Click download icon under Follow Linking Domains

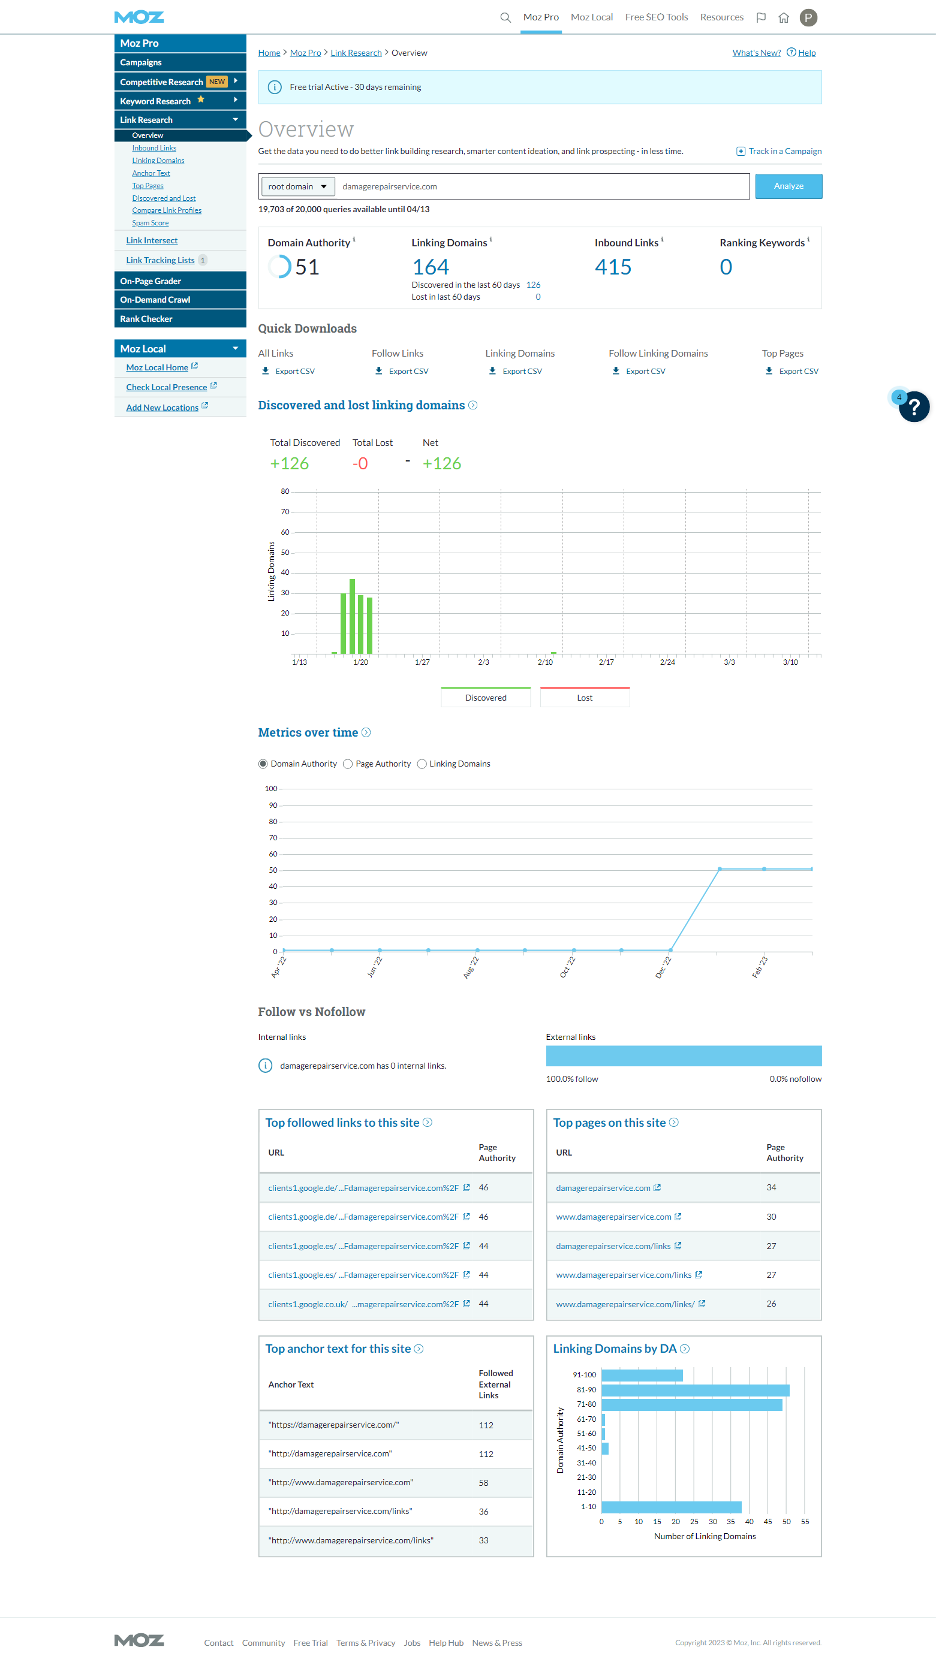616,371
